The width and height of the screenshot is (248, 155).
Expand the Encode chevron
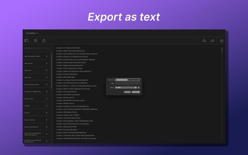47,113
